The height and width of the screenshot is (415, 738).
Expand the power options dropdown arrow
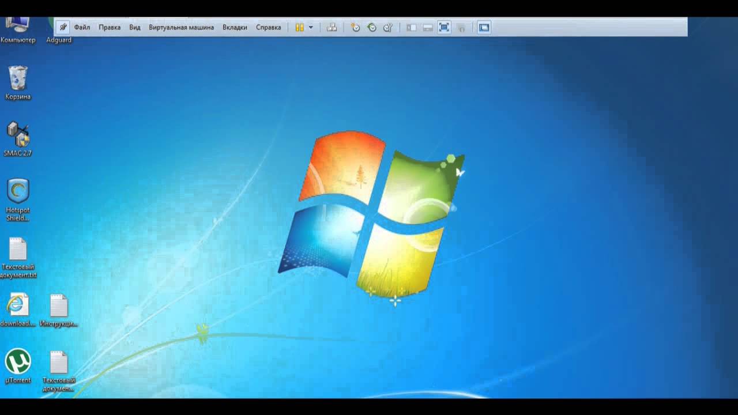(x=311, y=27)
